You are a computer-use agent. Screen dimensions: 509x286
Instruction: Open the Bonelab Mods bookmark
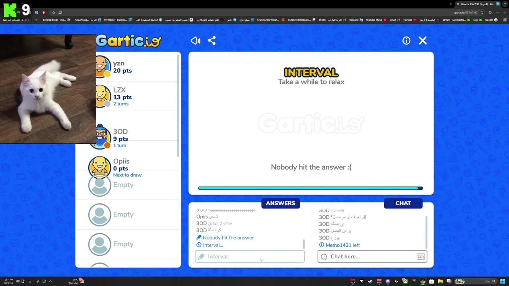coord(57,20)
